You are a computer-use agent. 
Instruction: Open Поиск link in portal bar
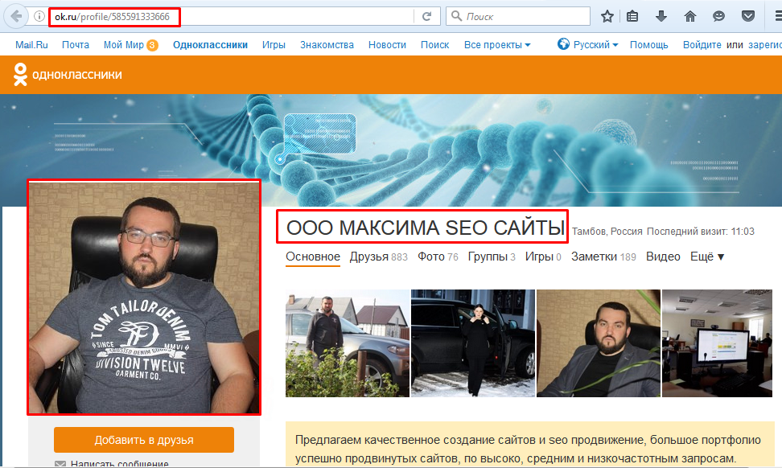(x=435, y=45)
